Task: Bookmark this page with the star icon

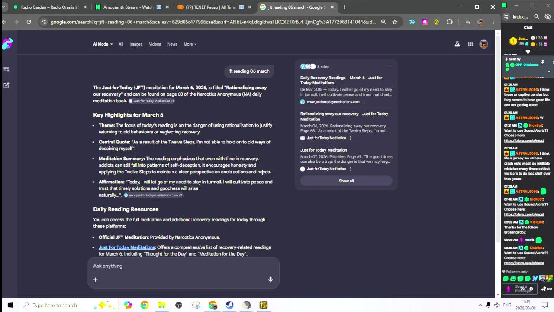Action: click(x=395, y=22)
